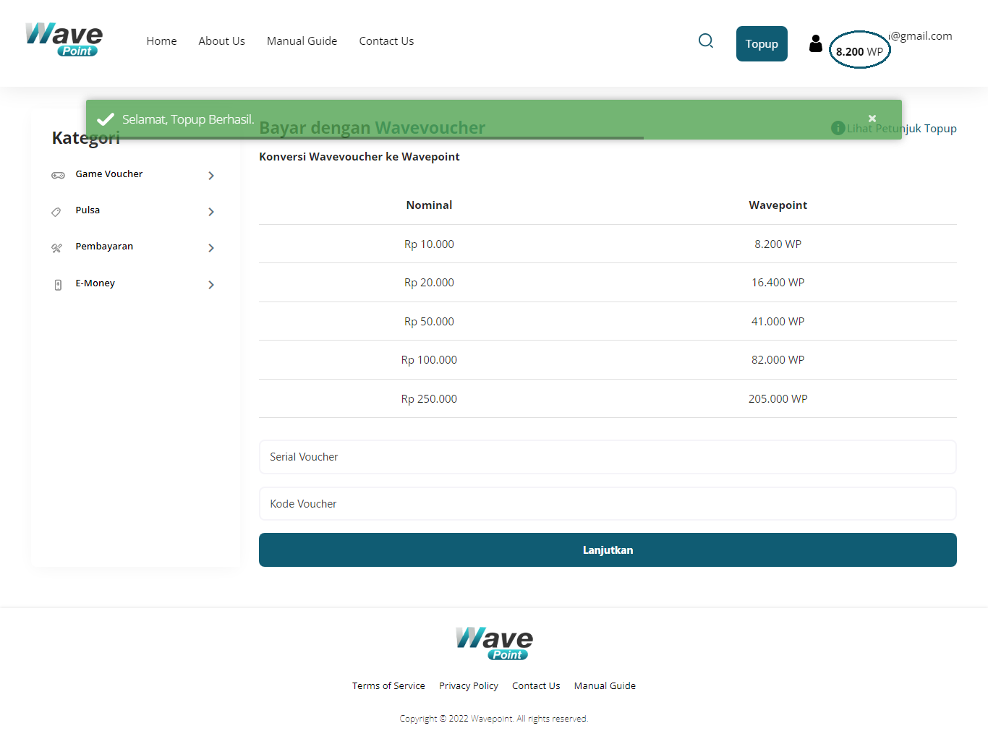Click the Pulsa tag icon
This screenshot has height=744, width=988.
56,212
